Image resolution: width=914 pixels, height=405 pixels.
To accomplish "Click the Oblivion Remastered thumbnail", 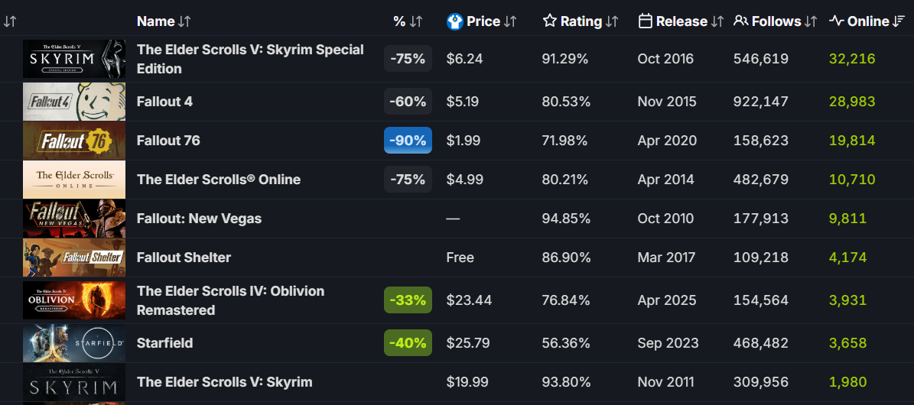I will tap(73, 300).
